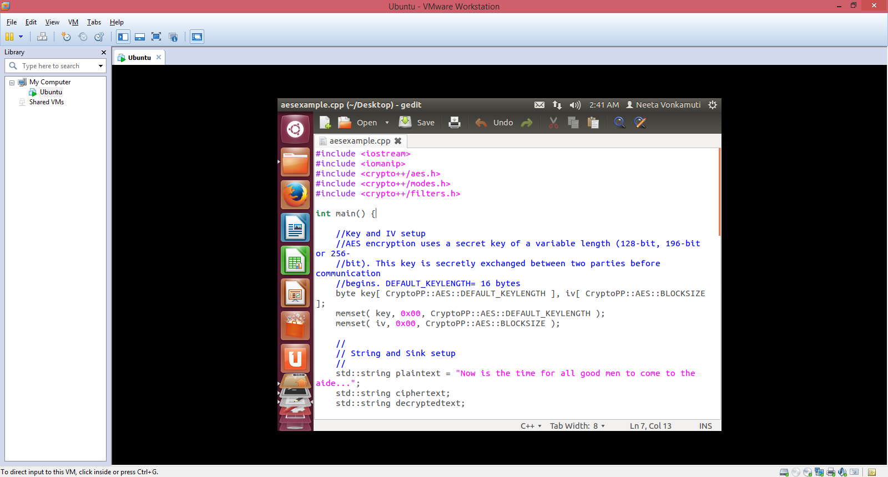Open the Tabs menu
The height and width of the screenshot is (477, 888).
tap(94, 22)
